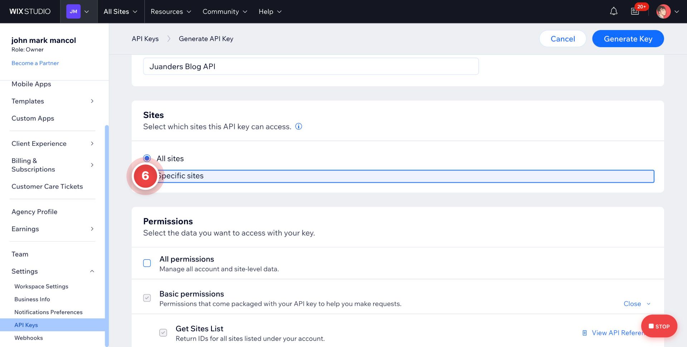This screenshot has height=347, width=687.
Task: Choose the Specific sites option
Action: [x=399, y=176]
